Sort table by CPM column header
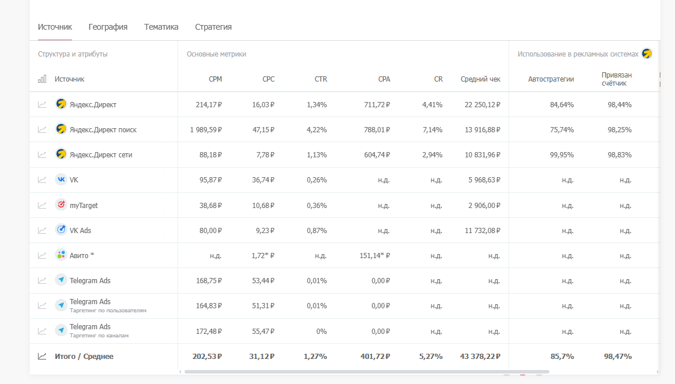Viewport: 675px width, 384px height. coord(215,79)
